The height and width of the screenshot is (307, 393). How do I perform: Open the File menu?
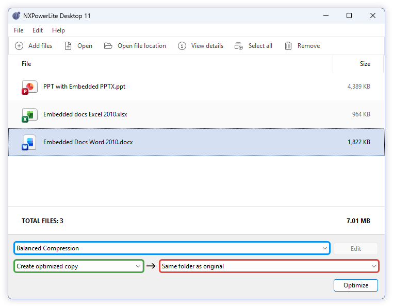19,30
